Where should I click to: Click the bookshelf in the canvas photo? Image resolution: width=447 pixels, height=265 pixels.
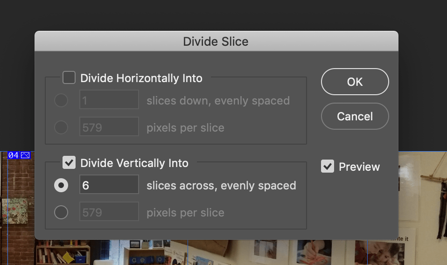(x=63, y=255)
